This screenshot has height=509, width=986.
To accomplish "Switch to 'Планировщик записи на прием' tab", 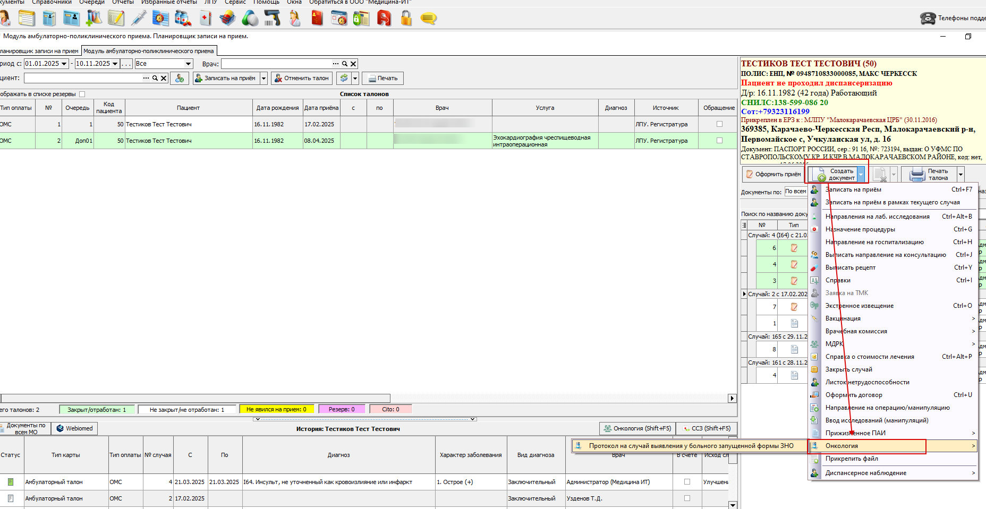I will tap(38, 51).
